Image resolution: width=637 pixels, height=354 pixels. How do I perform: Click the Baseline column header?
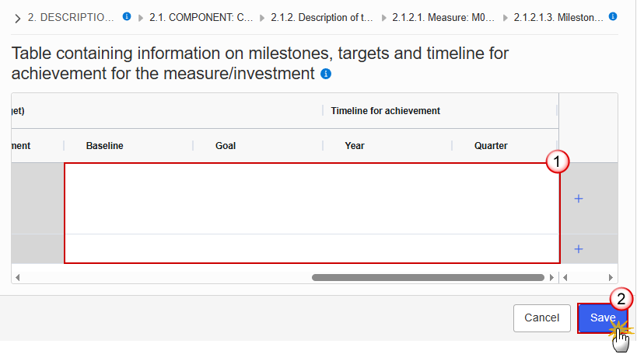tap(104, 145)
